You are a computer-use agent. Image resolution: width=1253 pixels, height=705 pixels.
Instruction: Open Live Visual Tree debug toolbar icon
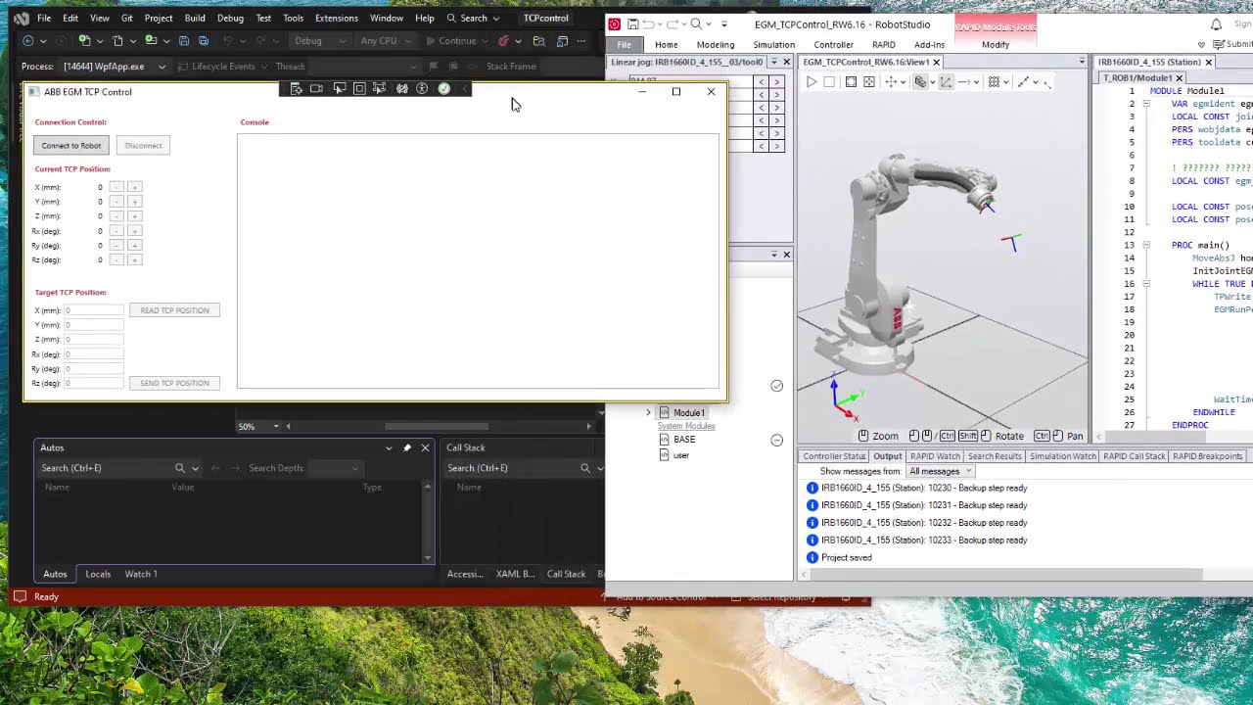tap(297, 89)
